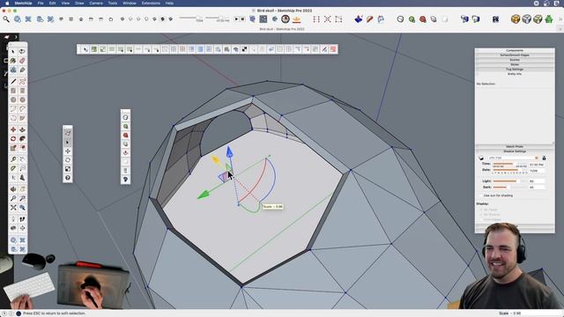Click the search magnifier icon in top toolbar
Screen dimensions: 564x317
[x=6, y=19]
